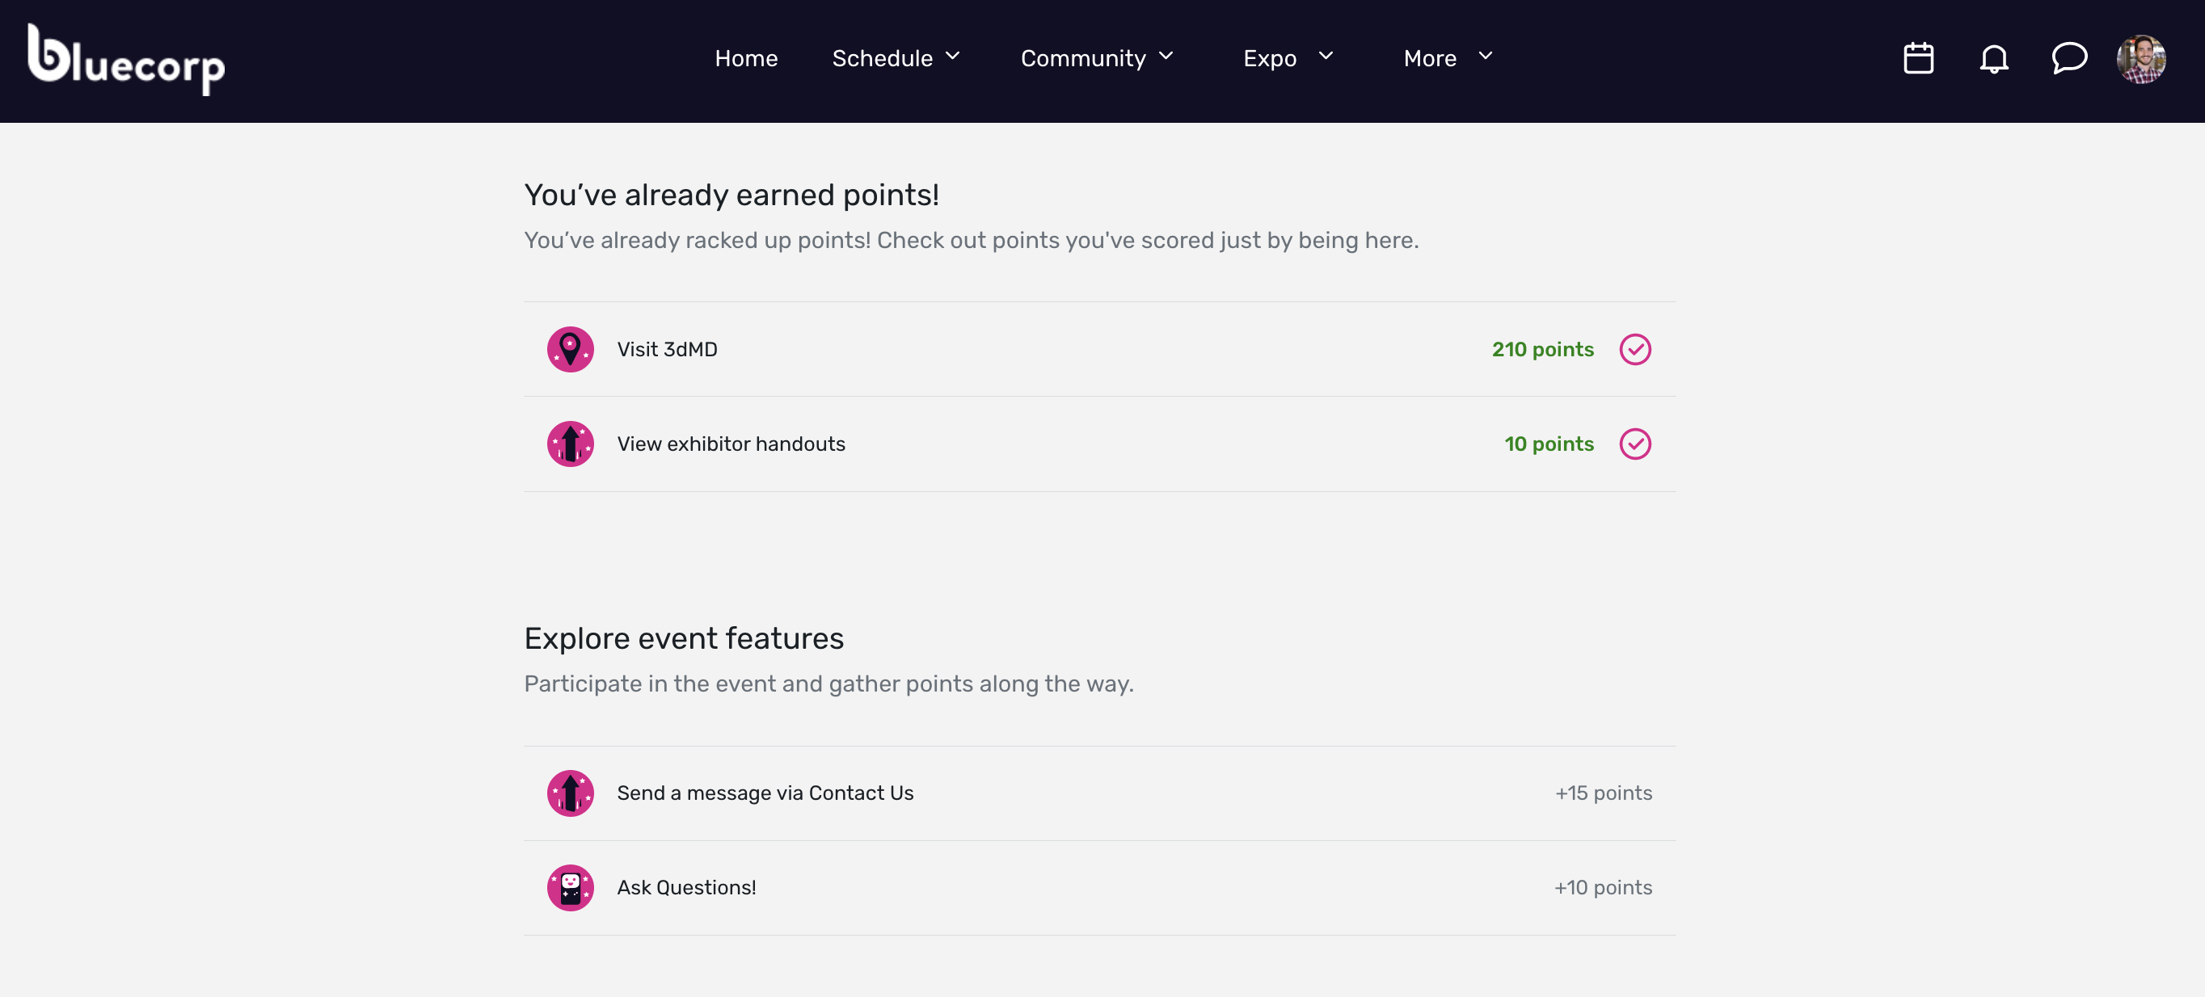Click the Visit 3dMD location pin icon
Viewport: 2205px width, 997px height.
pyautogui.click(x=570, y=349)
